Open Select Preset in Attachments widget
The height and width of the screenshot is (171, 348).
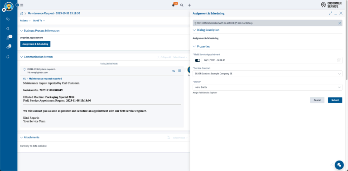(180, 138)
